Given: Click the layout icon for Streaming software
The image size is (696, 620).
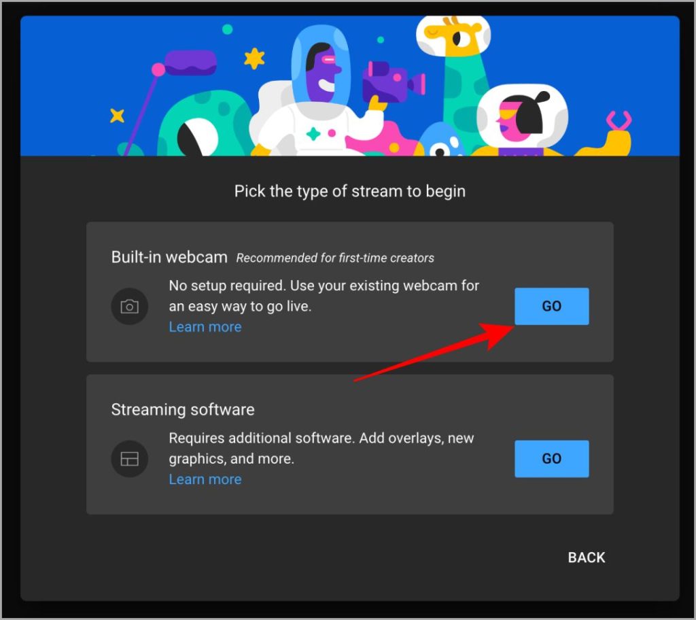Looking at the screenshot, I should tap(129, 459).
